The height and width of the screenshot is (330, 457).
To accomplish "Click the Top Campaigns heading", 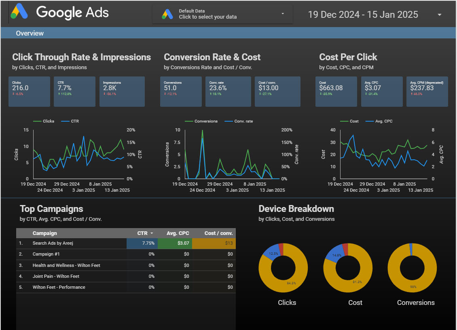I will [52, 209].
